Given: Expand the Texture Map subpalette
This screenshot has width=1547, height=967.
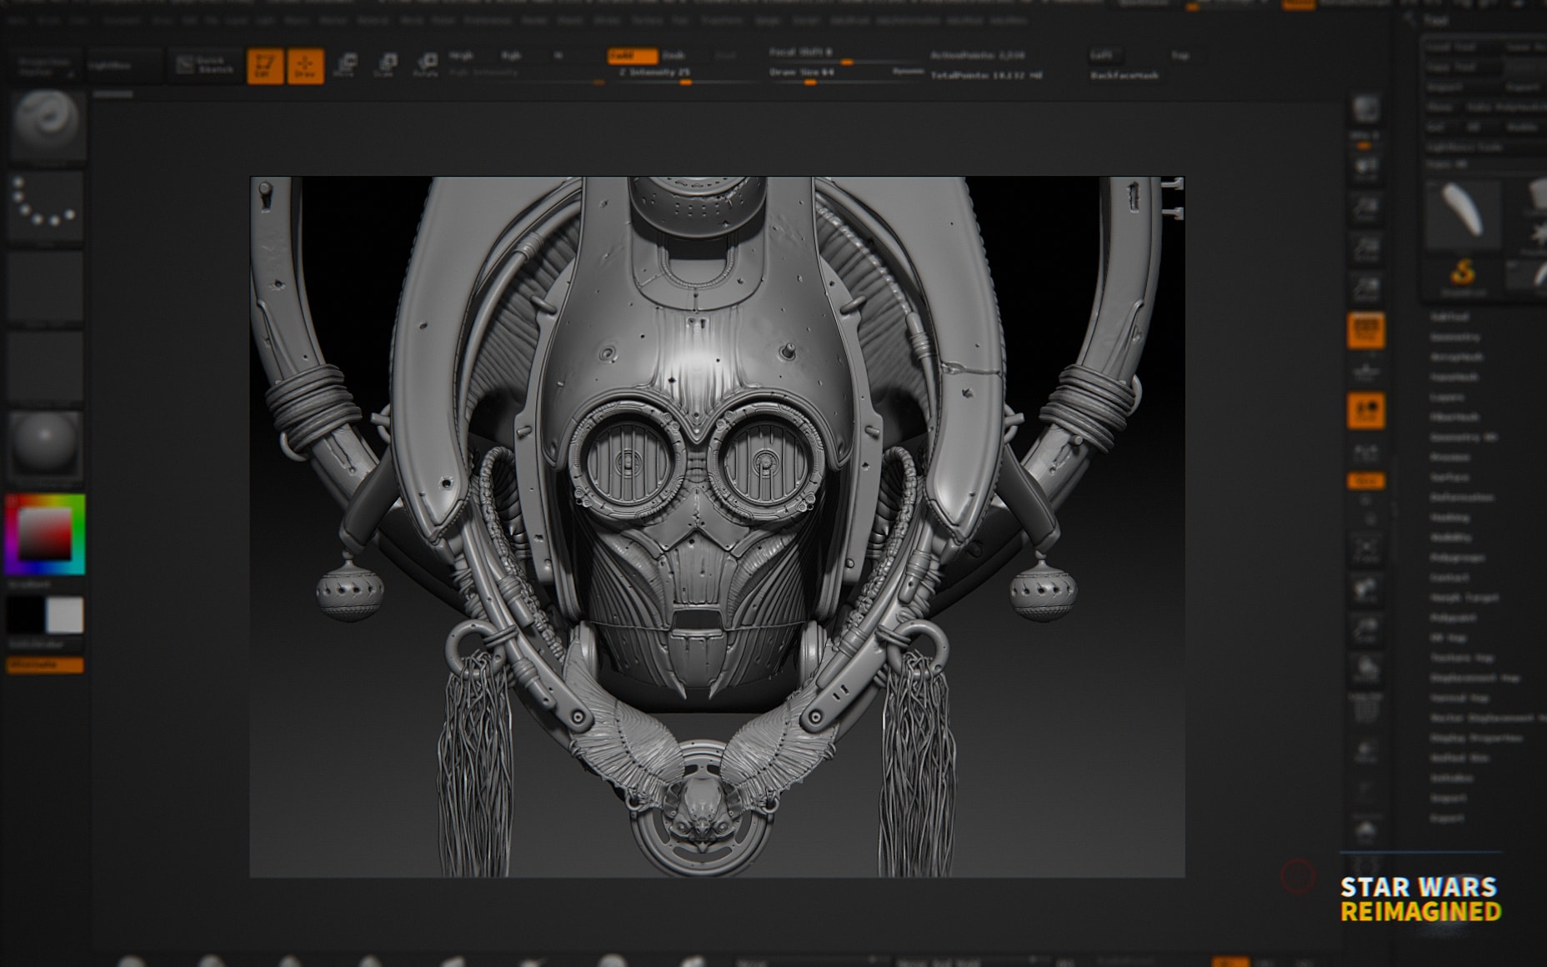Looking at the screenshot, I should [x=1460, y=658].
